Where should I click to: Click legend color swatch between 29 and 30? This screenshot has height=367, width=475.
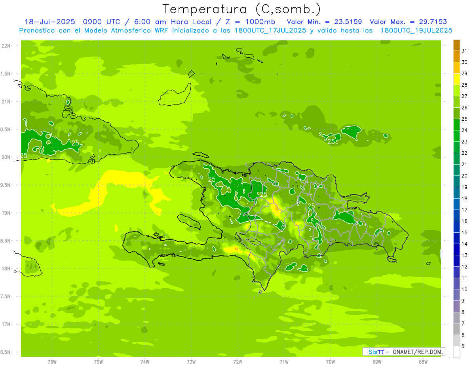456,68
